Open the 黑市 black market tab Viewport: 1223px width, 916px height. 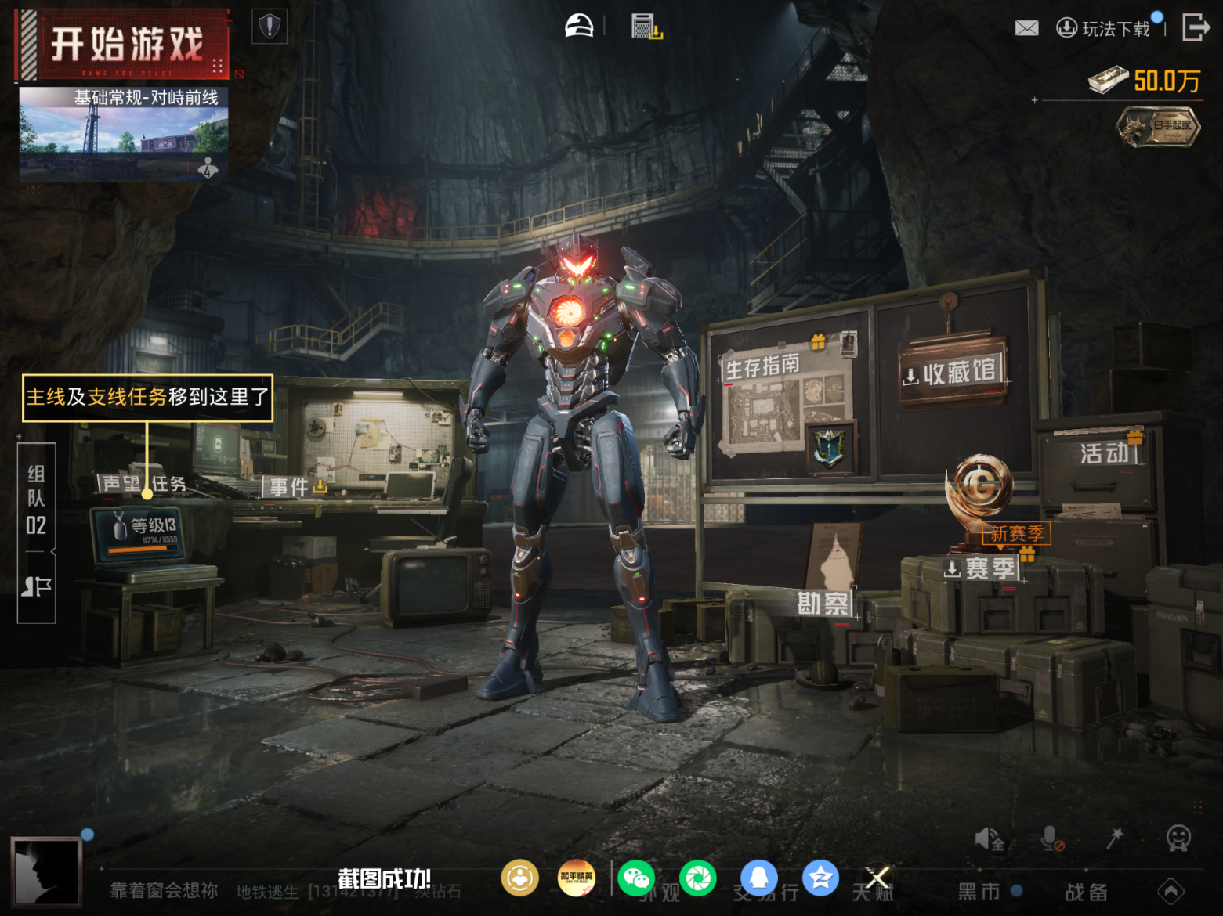979,891
